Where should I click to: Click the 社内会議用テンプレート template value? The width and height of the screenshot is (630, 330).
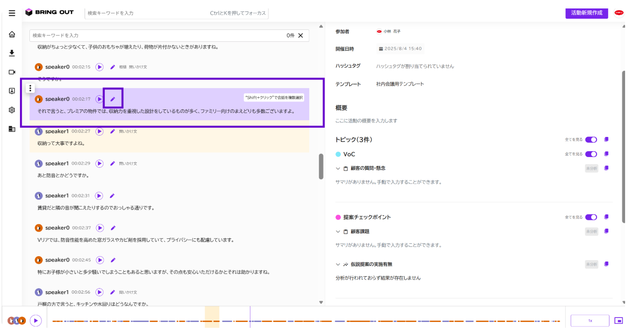[x=400, y=84]
